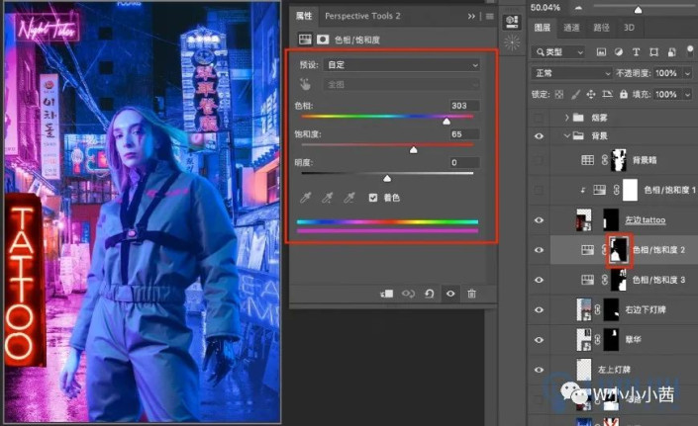Hide the 左边tattoo layer
The width and height of the screenshot is (698, 426).
click(x=539, y=220)
